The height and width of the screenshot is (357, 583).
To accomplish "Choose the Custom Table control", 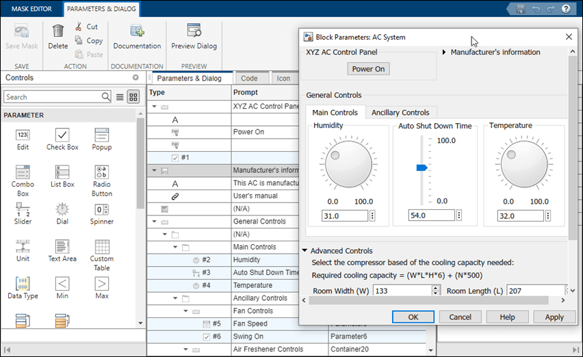I will [101, 247].
